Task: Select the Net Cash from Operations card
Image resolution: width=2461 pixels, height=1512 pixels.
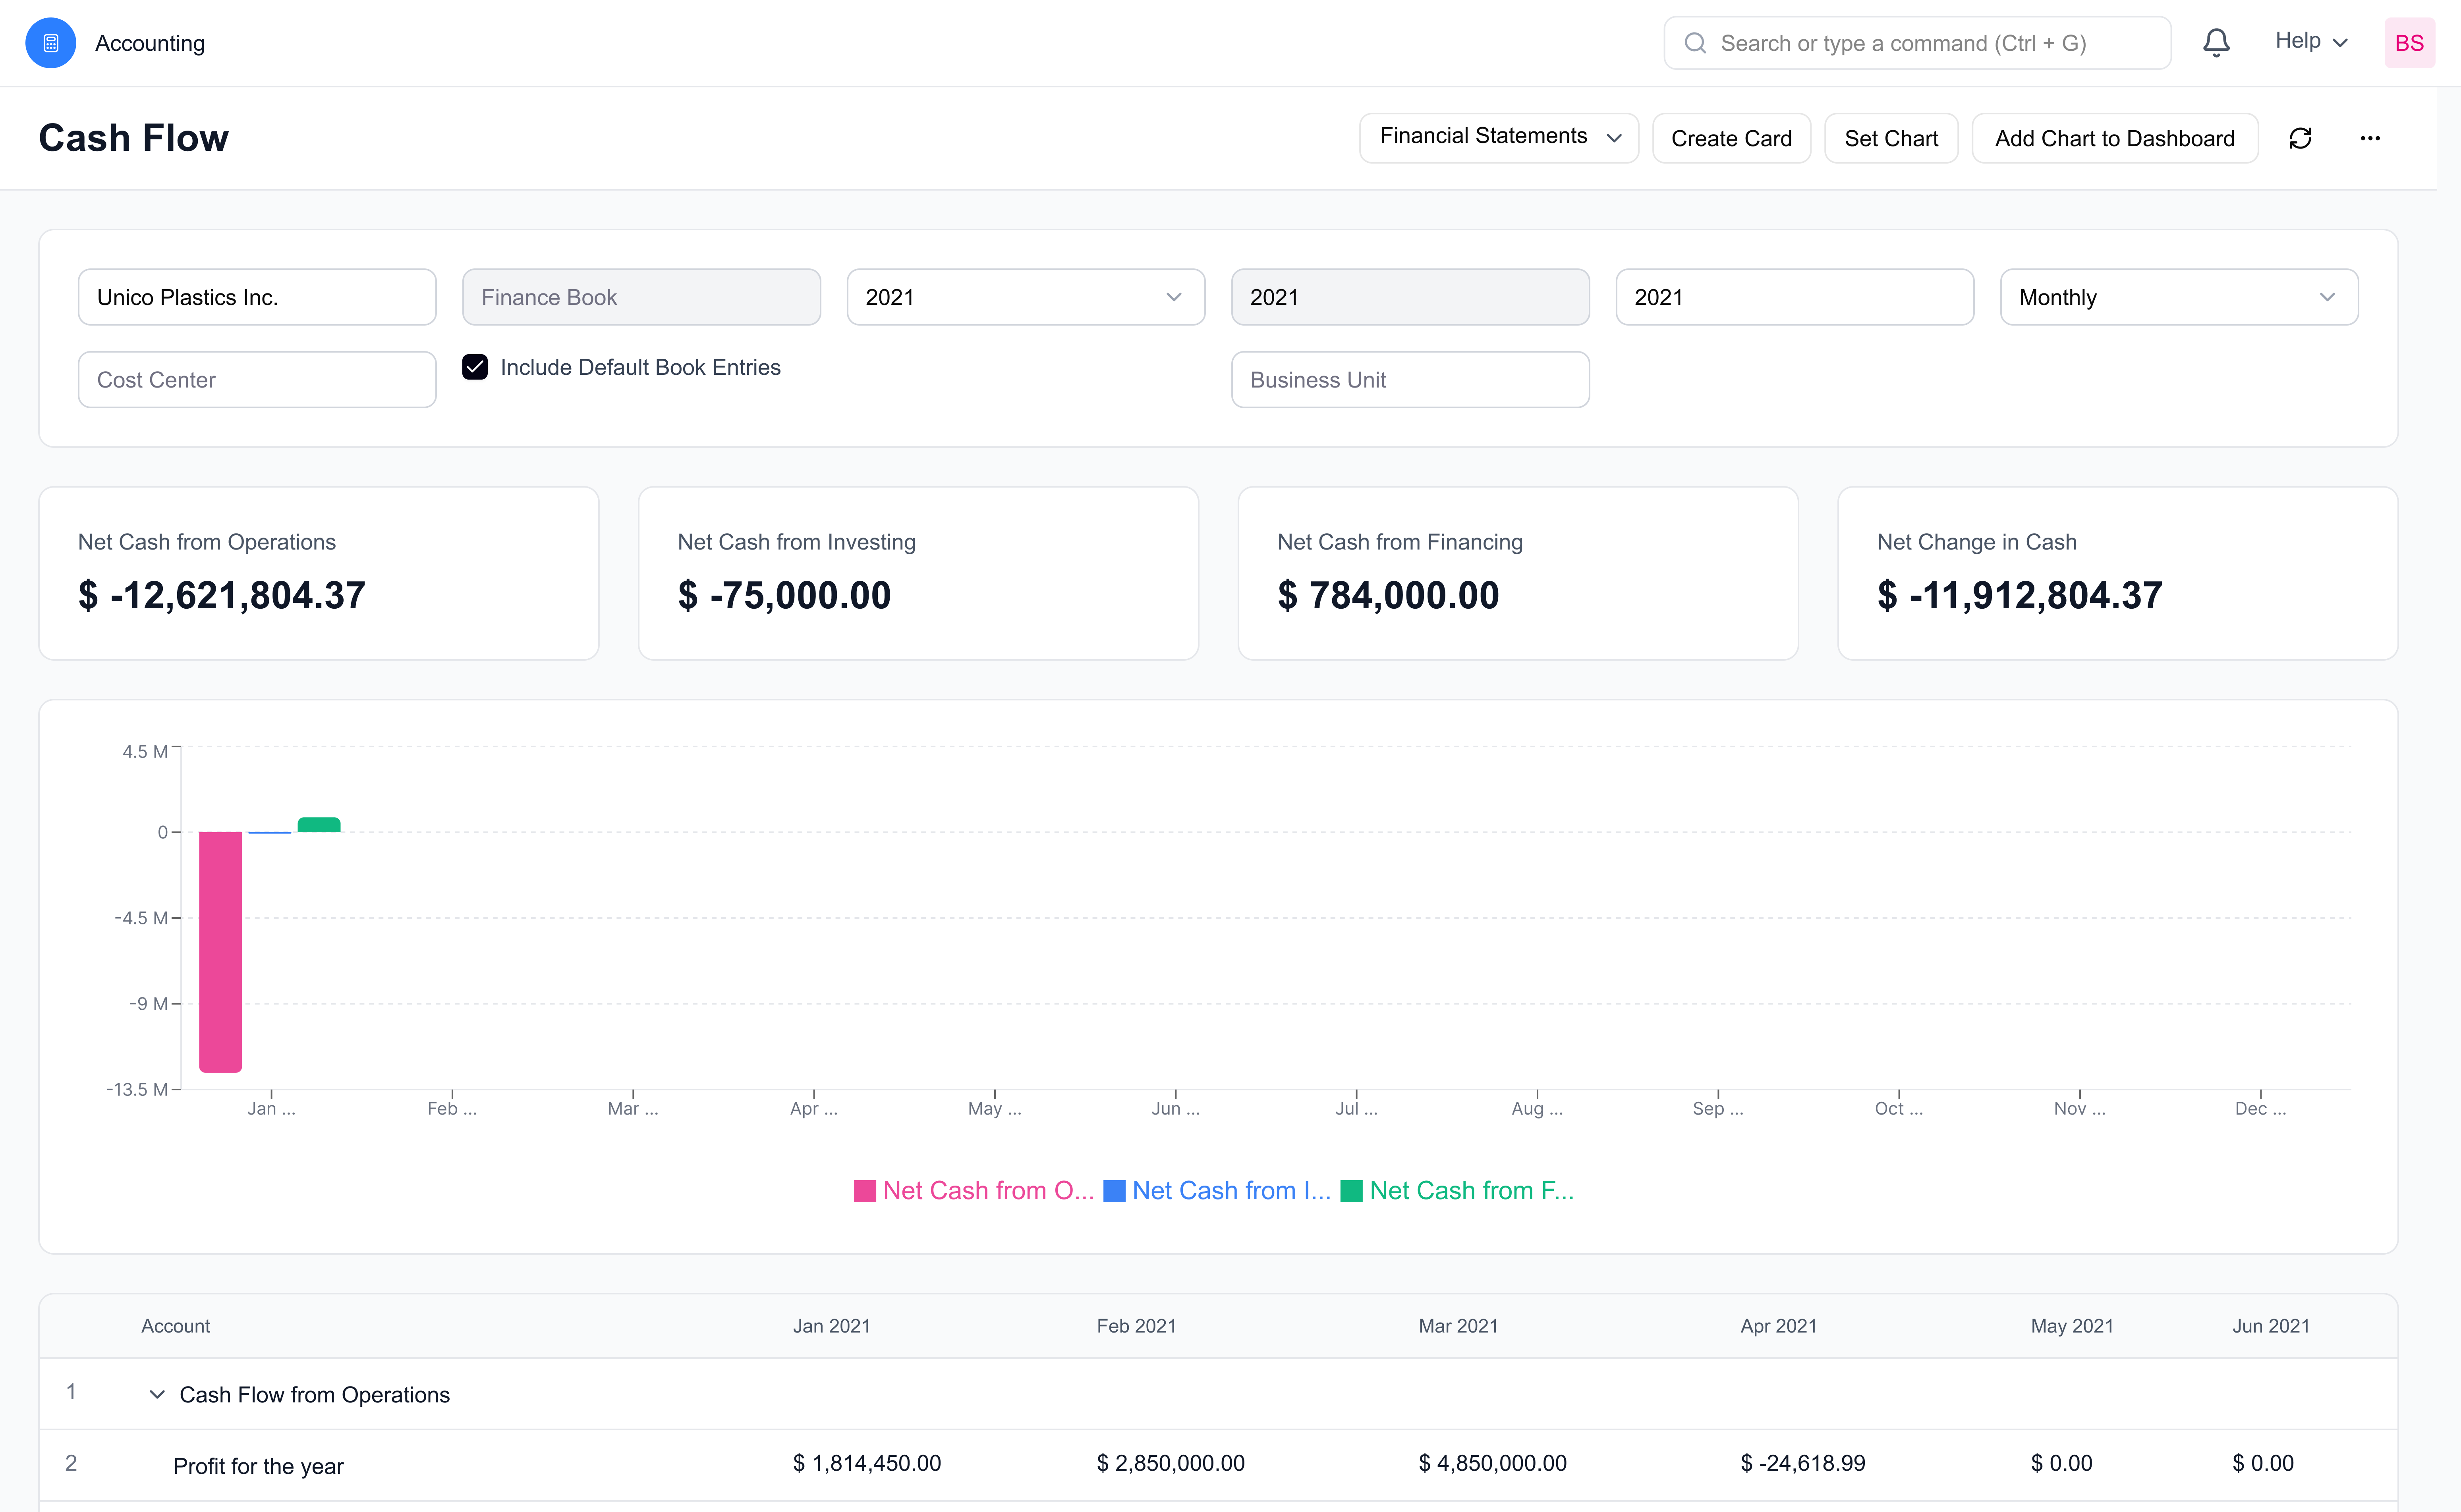Action: point(318,573)
